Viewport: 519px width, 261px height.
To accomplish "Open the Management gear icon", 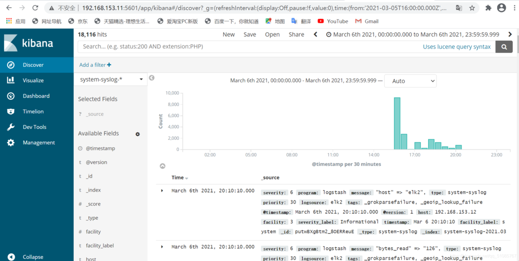I will pyautogui.click(x=10, y=143).
